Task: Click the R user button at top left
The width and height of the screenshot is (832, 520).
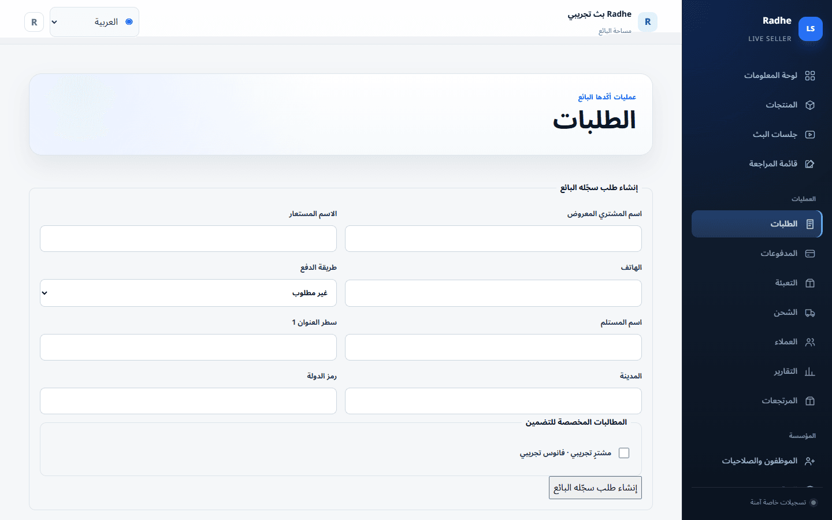Action: (x=34, y=22)
